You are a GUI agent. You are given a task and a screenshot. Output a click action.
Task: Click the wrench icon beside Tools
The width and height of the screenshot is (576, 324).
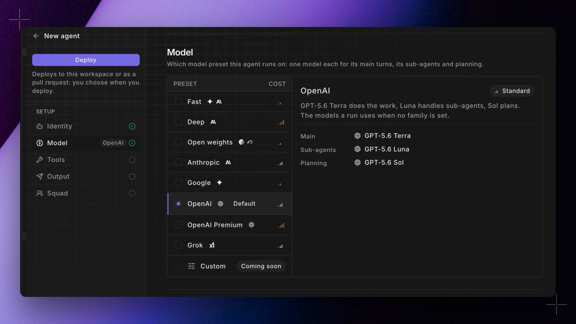[x=40, y=160]
